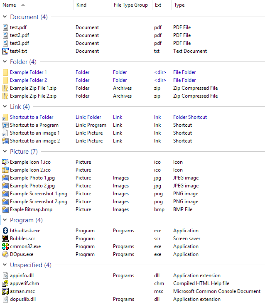Click the cmmon32.exe icon
The height and width of the screenshot is (305, 265).
click(x=5, y=246)
